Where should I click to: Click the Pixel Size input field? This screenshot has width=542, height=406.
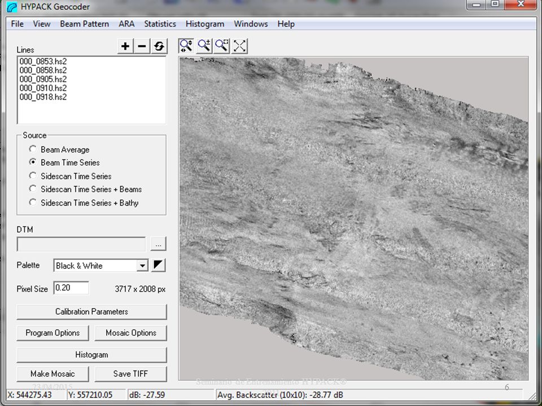(x=71, y=288)
